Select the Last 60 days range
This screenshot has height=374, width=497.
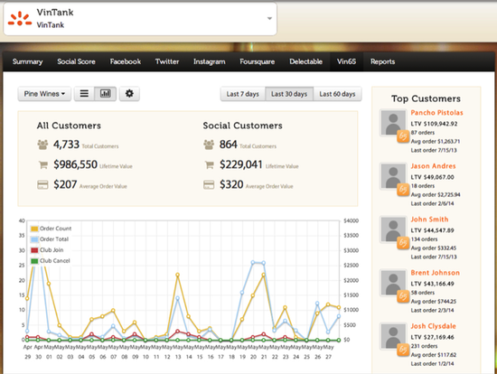[x=337, y=94]
